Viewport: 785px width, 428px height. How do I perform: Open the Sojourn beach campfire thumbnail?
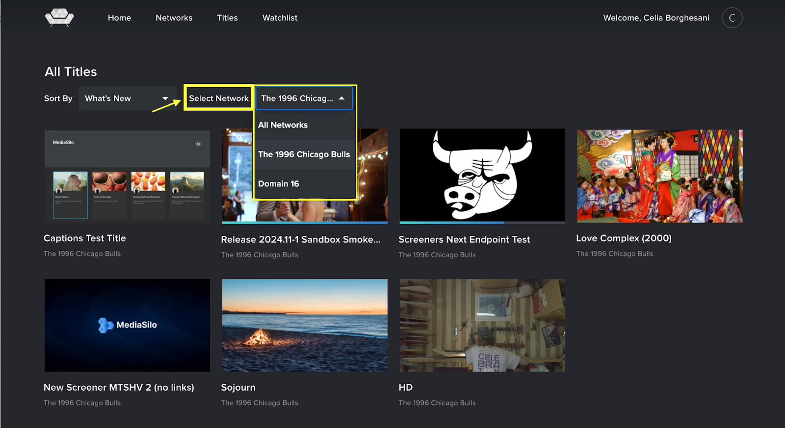pos(305,325)
